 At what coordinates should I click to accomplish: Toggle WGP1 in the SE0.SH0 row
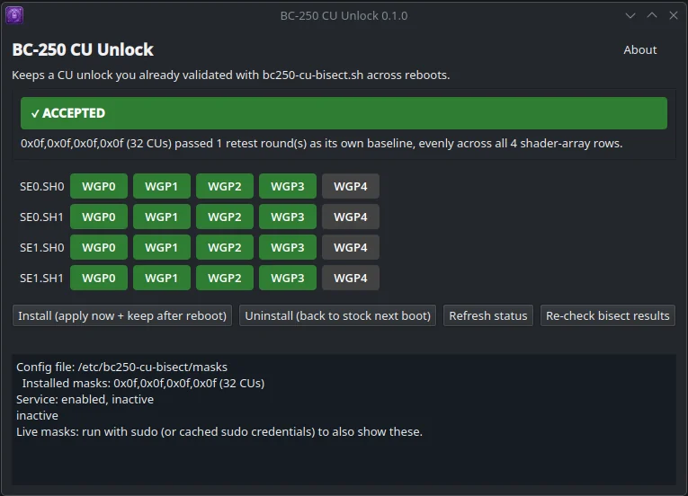(x=162, y=186)
